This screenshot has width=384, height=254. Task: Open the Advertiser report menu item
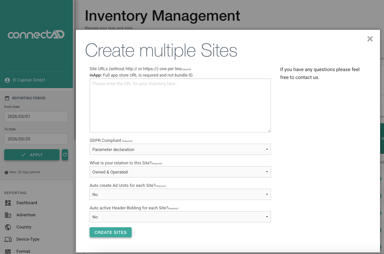(x=26, y=215)
